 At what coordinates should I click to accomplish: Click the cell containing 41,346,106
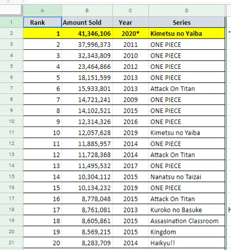(87, 34)
